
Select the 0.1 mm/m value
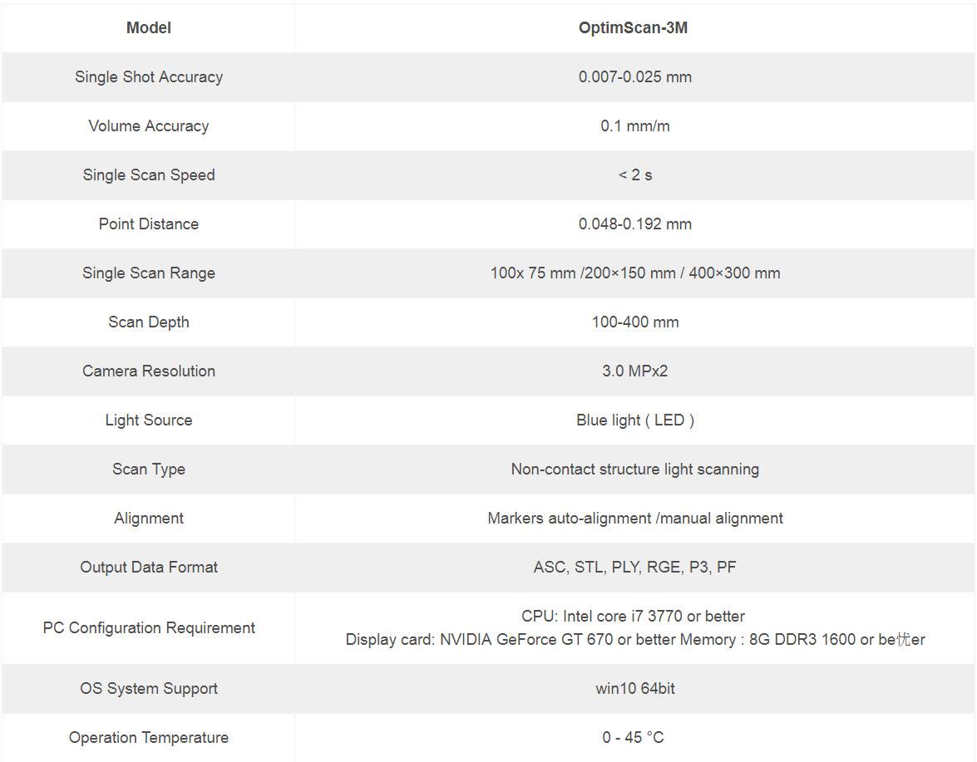tap(635, 125)
